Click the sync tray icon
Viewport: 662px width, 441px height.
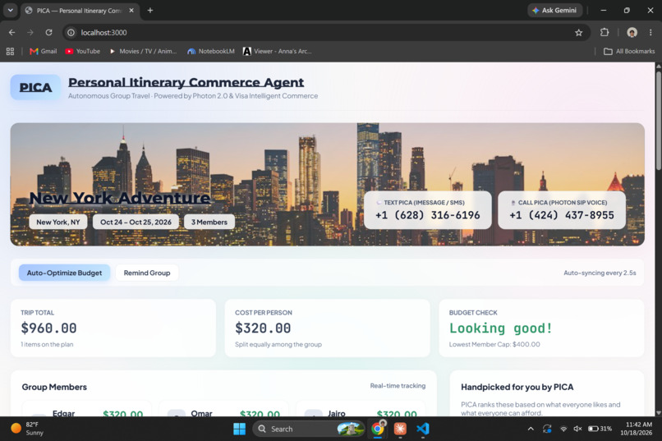tap(547, 429)
